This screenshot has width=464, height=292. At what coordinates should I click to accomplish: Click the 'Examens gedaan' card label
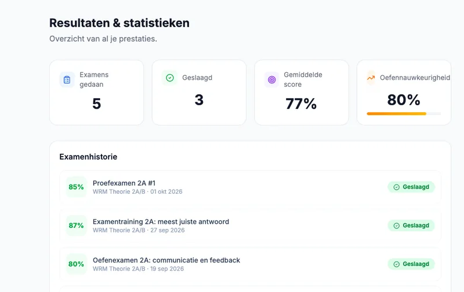(x=94, y=80)
